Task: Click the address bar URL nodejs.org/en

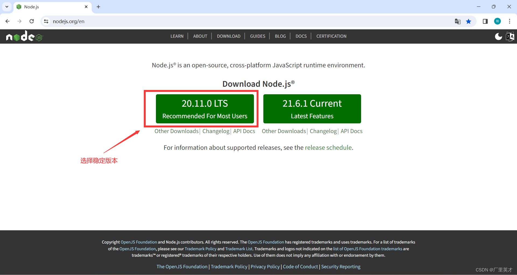Action: click(69, 21)
